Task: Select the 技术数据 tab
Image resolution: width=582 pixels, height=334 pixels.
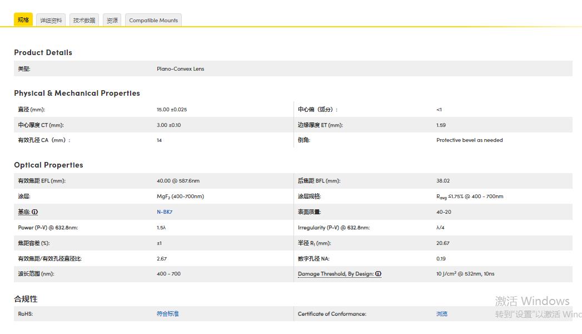Action: point(84,21)
